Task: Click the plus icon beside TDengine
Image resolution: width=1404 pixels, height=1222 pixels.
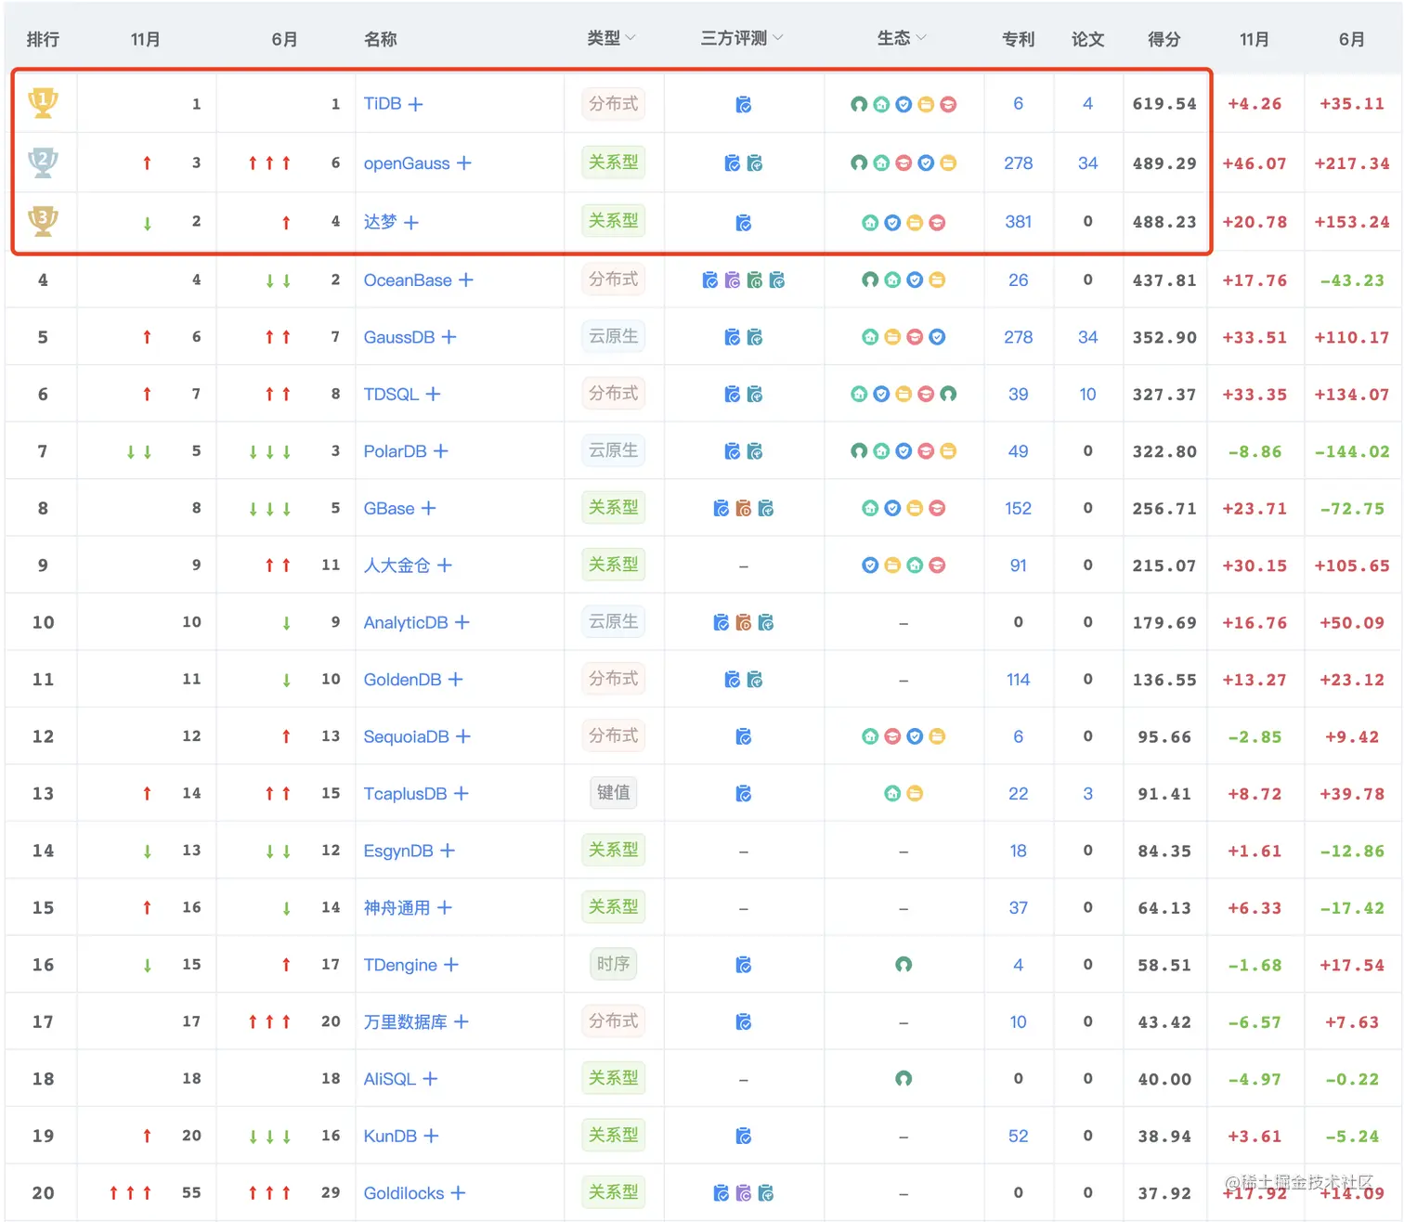Action: pyautogui.click(x=451, y=965)
